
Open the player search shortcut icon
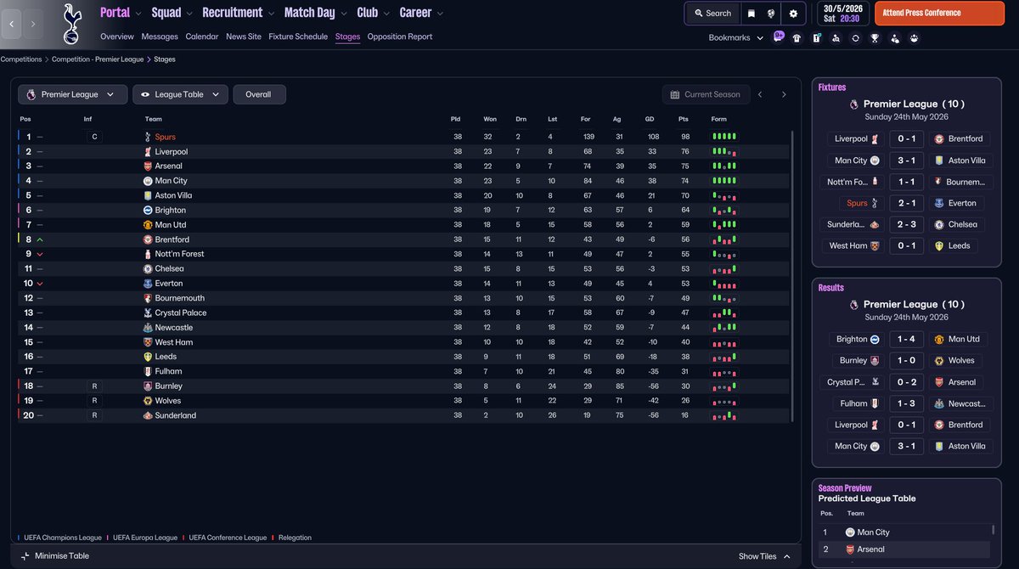point(836,38)
